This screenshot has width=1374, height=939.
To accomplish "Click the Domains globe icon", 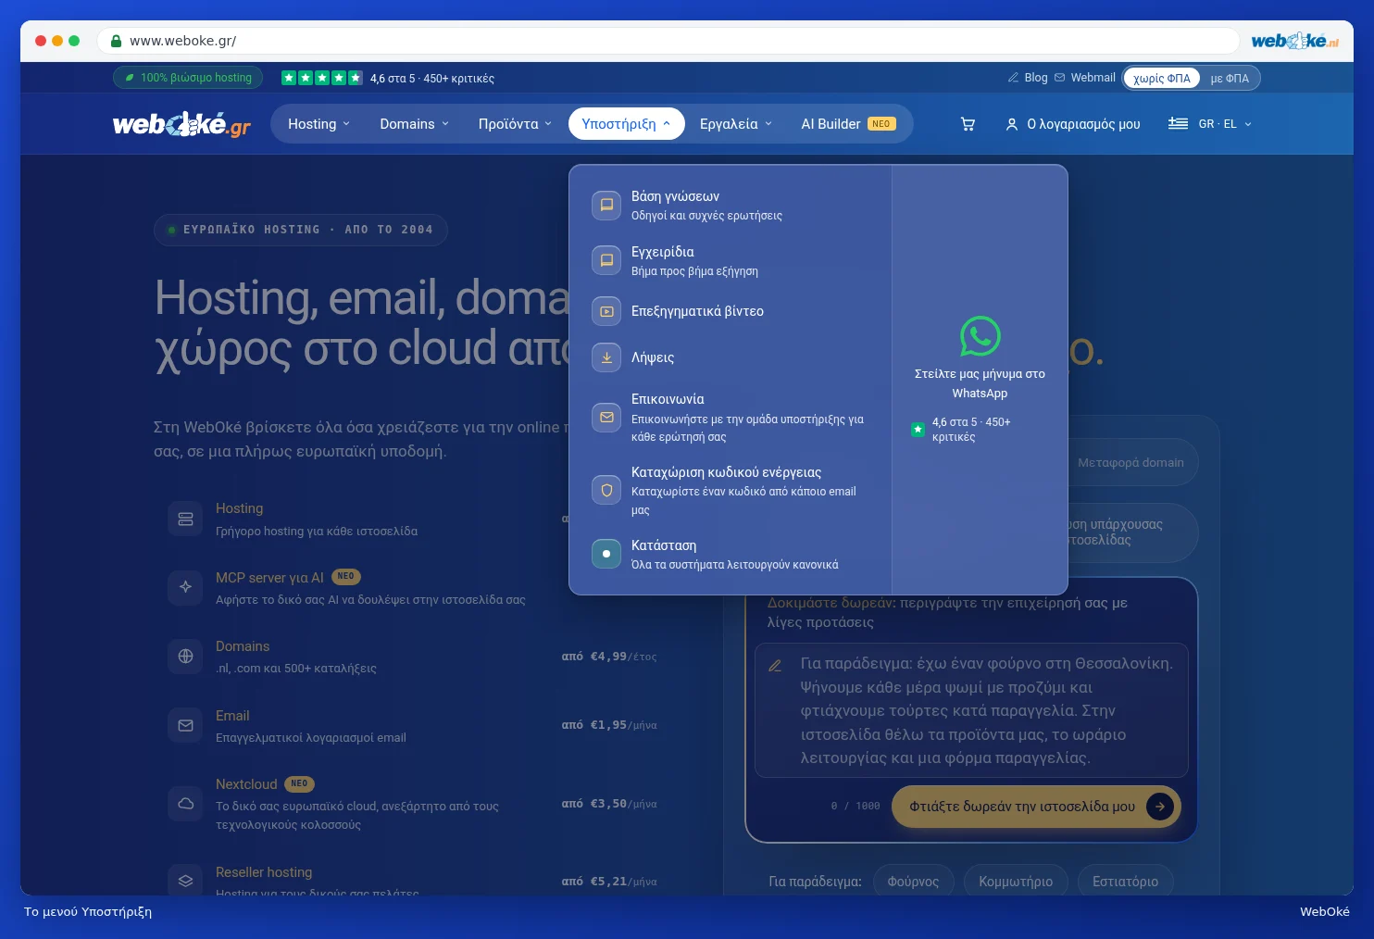I will [185, 657].
